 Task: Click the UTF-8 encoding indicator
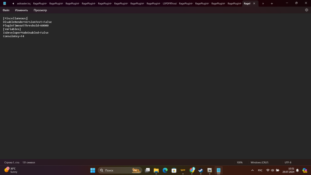[288, 162]
